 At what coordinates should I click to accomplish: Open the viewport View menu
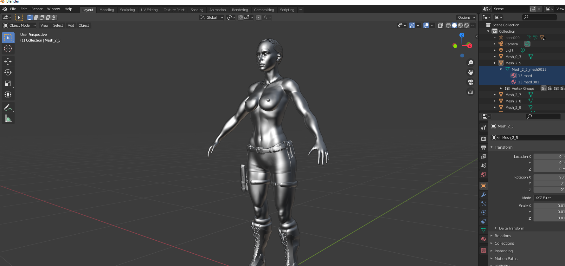44,25
